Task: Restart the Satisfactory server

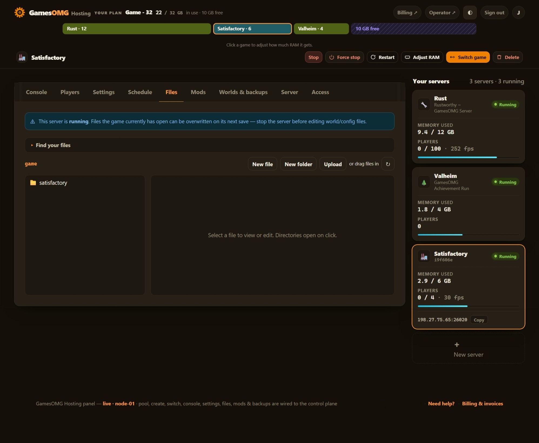Action: tap(382, 57)
